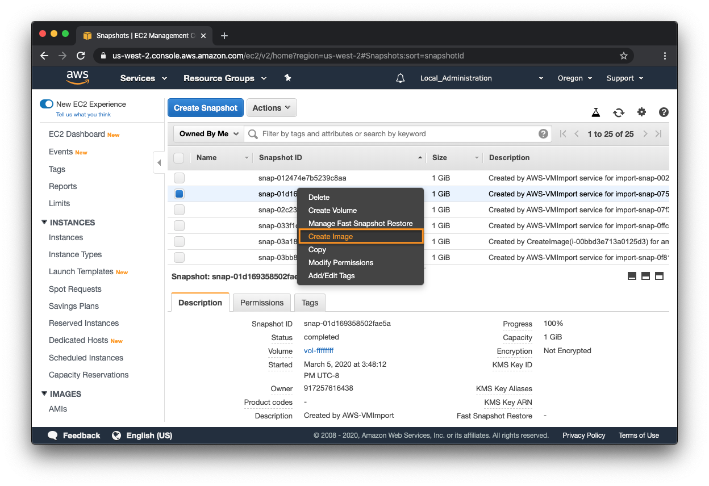Choose Create Image from the context menu
709x486 pixels.
click(x=361, y=236)
